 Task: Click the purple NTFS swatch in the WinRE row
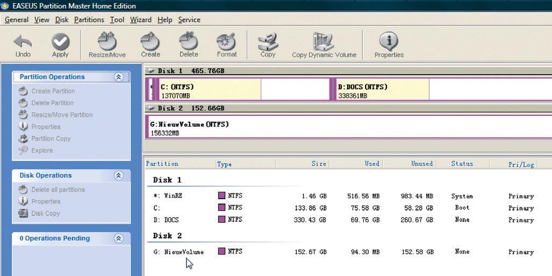pyautogui.click(x=221, y=195)
